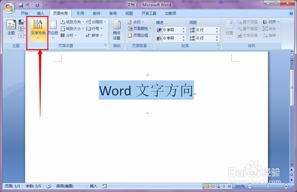This screenshot has height=192, width=297.
Task: Open the 视图 tab
Action: click(x=129, y=13)
